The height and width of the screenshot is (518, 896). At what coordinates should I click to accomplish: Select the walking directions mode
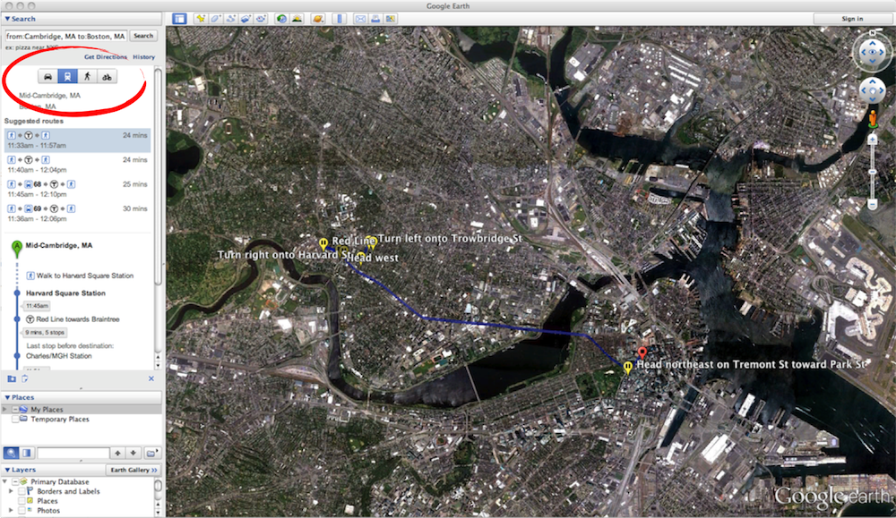tap(88, 76)
